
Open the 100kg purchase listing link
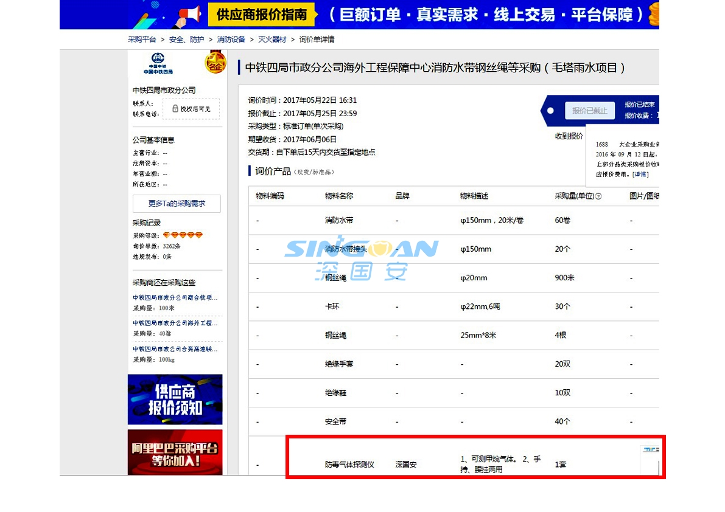pyautogui.click(x=175, y=349)
